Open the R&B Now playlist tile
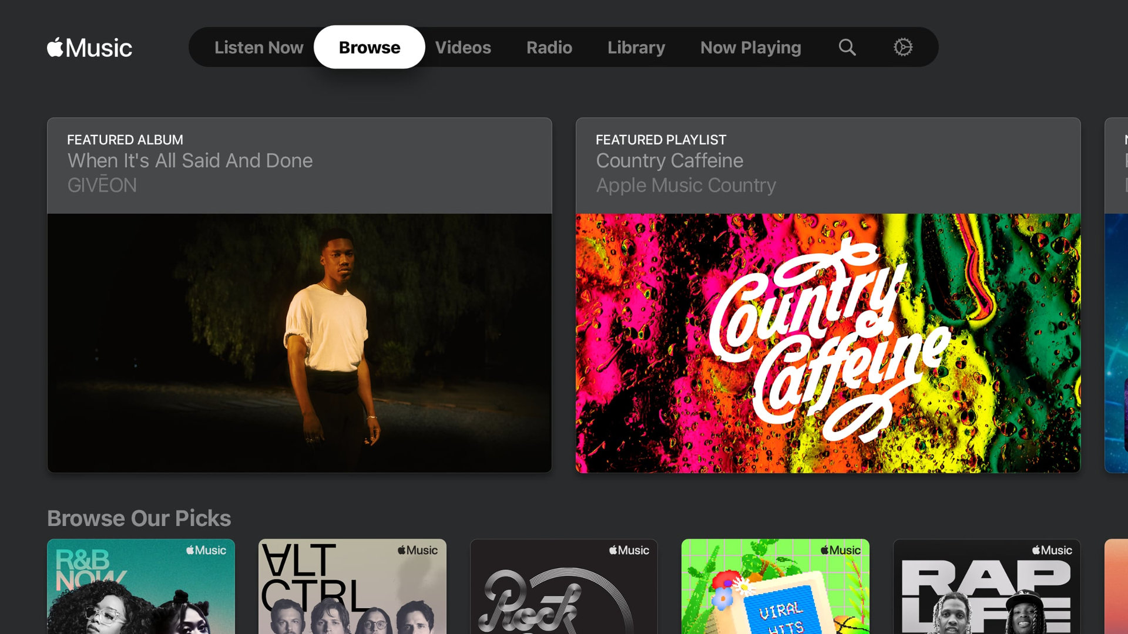 pyautogui.click(x=141, y=586)
